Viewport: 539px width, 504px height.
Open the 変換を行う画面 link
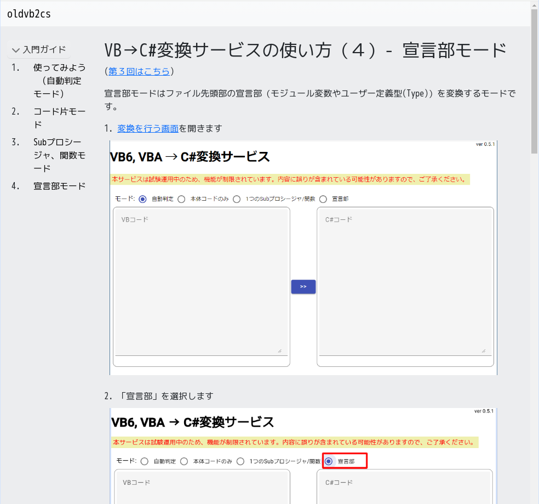click(x=148, y=128)
